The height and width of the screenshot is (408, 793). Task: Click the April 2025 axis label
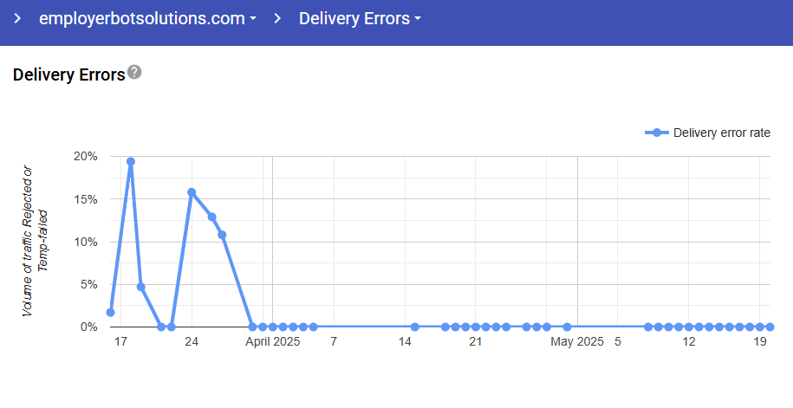point(272,342)
